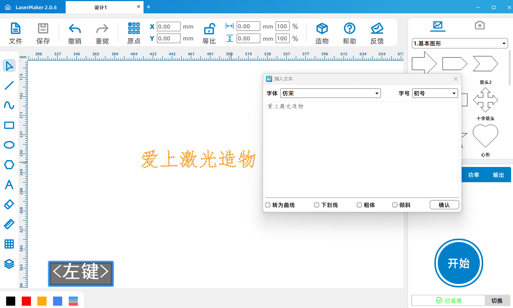Close the 插入文本 dialog
The height and width of the screenshot is (308, 513).
coord(455,79)
